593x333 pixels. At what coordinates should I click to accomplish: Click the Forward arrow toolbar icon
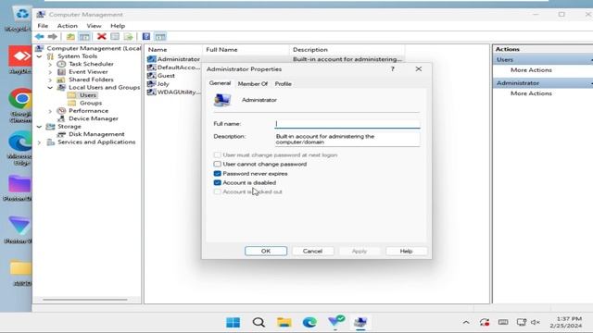[x=53, y=37]
